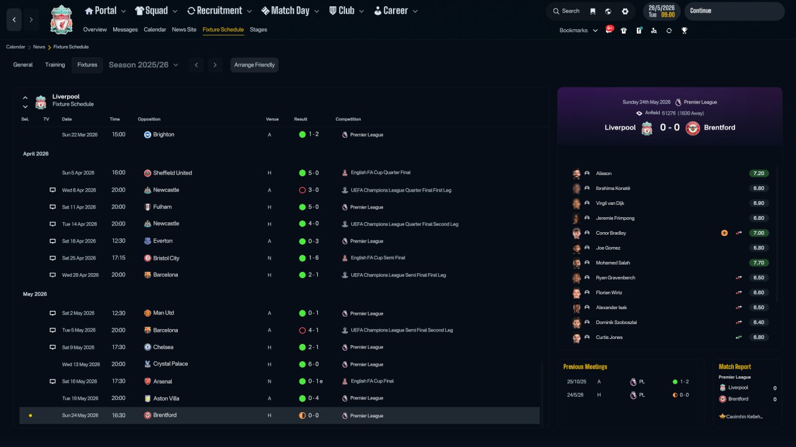Open the Portal dropdown menu
The image size is (796, 447).
pyautogui.click(x=106, y=11)
